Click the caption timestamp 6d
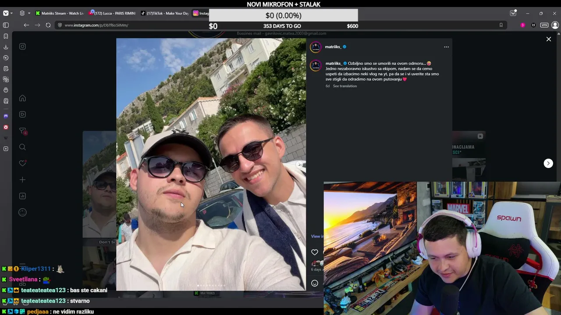This screenshot has width=561, height=315. [327, 86]
